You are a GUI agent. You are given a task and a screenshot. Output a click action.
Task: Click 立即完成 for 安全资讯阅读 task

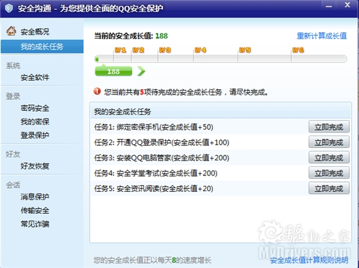click(329, 188)
